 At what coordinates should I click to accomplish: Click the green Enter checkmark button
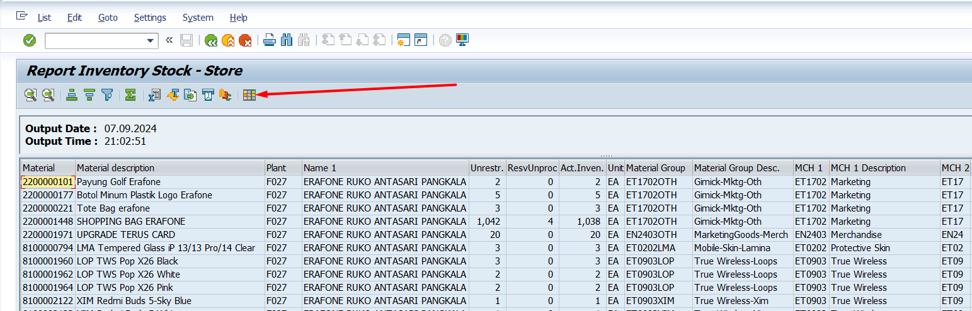[30, 40]
